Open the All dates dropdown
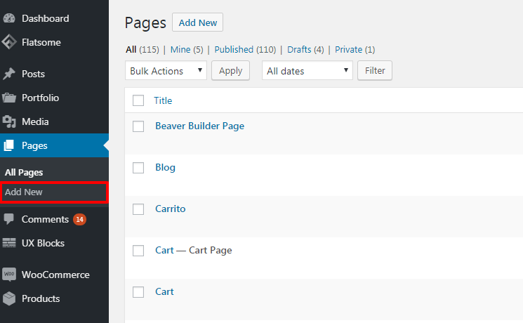 [x=307, y=71]
